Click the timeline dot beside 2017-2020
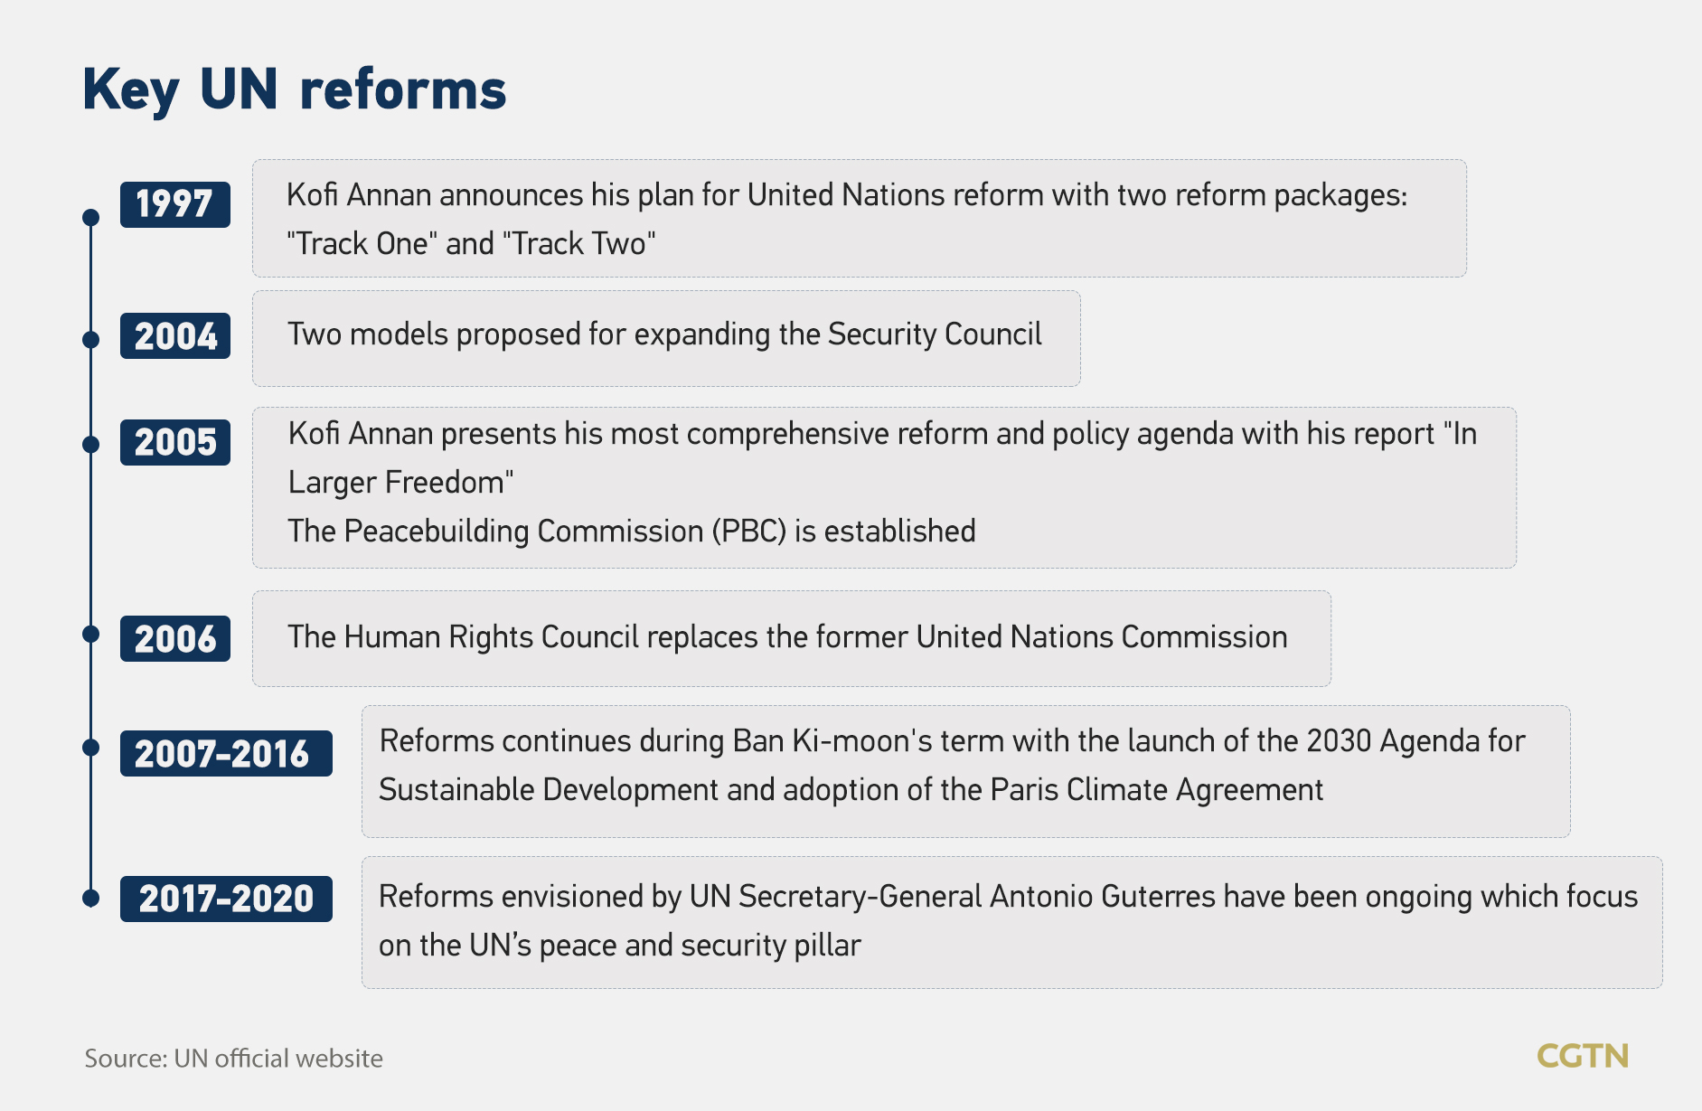The image size is (1702, 1111). (x=90, y=898)
